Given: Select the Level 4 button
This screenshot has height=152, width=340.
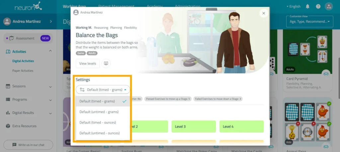Looking at the screenshot, I should (242, 126).
